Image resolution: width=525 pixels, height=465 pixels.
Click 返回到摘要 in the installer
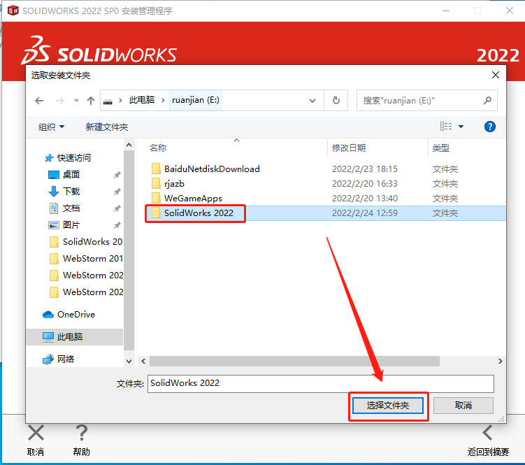pyautogui.click(x=488, y=441)
